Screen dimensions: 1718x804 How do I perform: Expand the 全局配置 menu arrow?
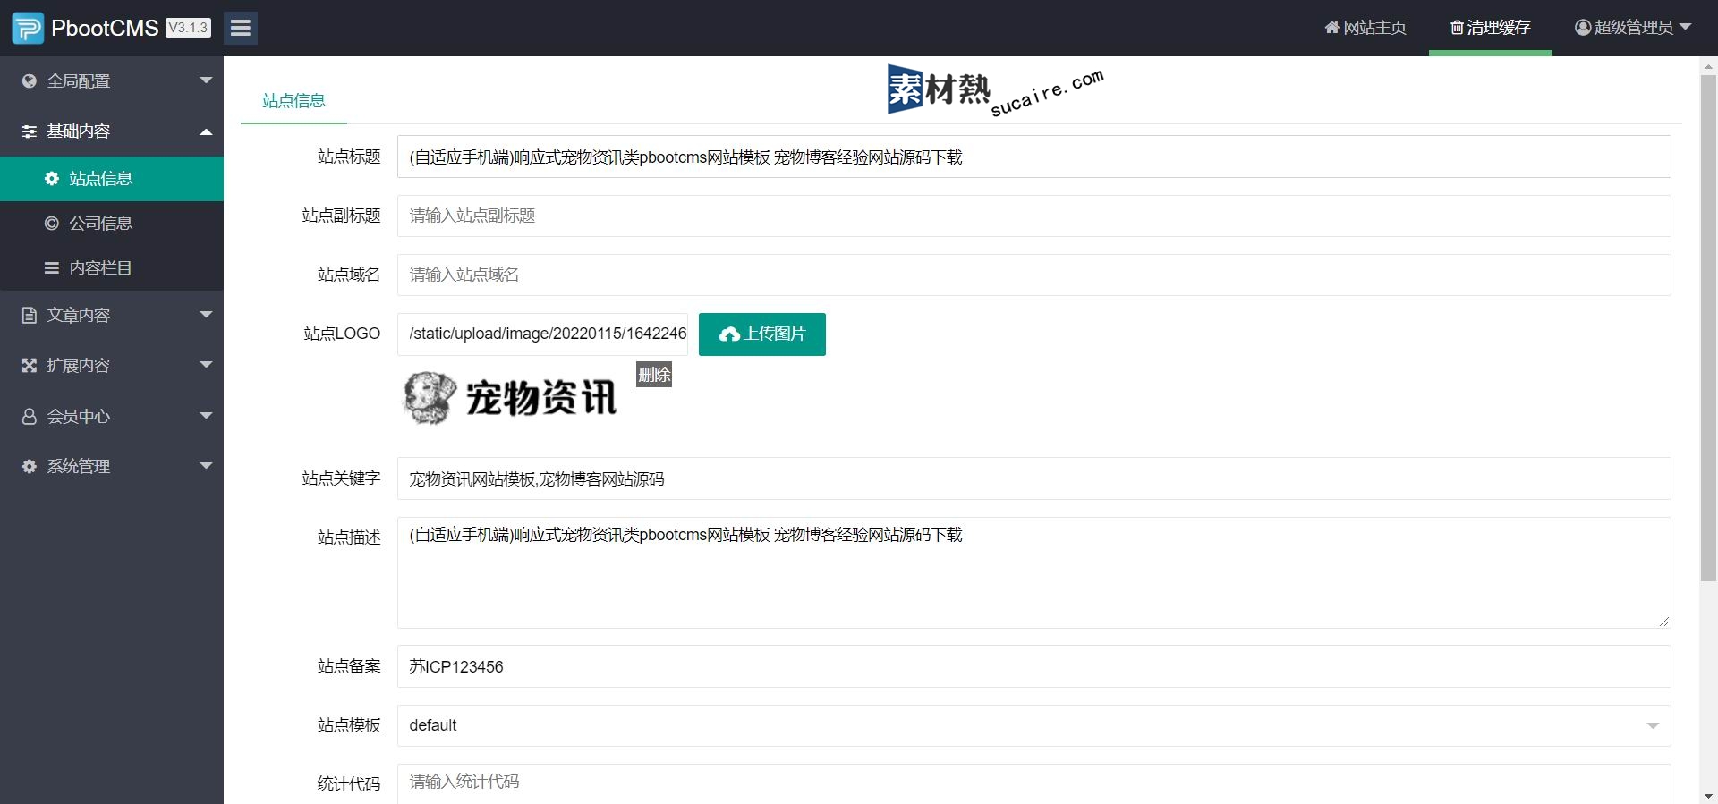206,80
